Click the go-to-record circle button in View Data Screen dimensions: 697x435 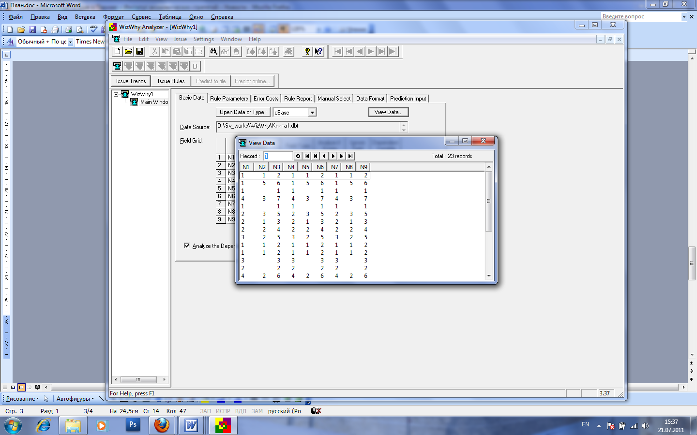(298, 156)
